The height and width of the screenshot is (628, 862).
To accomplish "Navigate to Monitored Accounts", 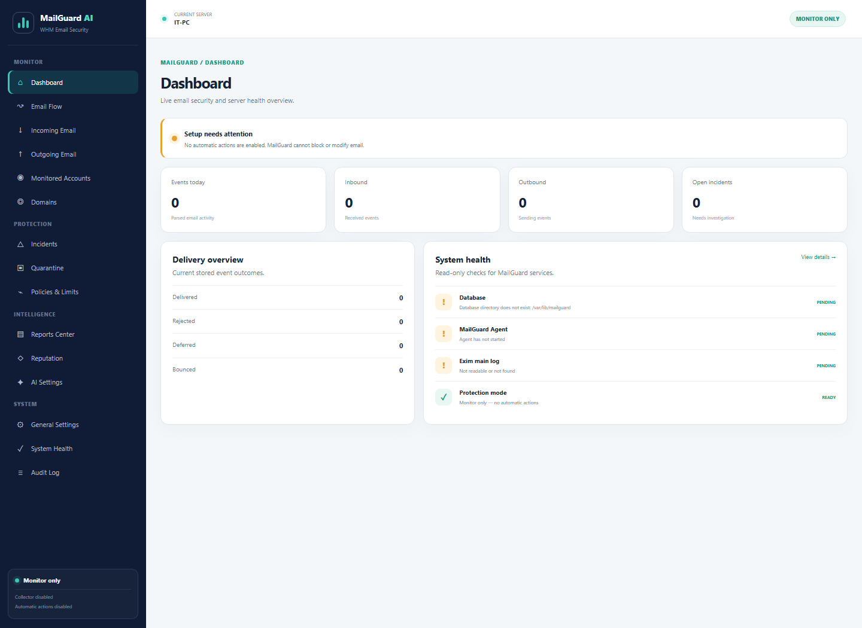I will [73, 178].
